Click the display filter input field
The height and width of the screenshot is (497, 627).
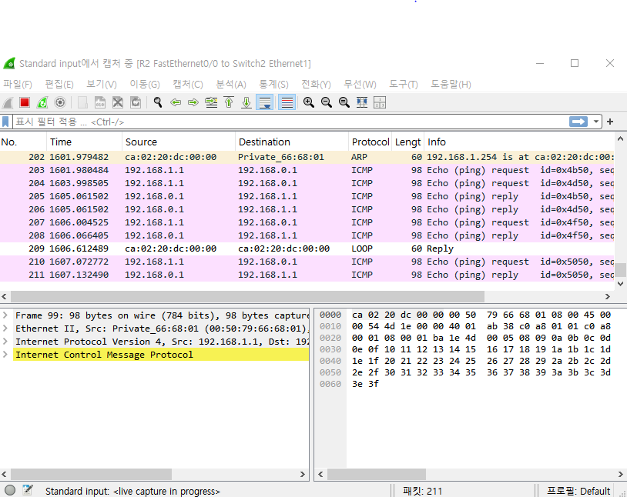click(290, 122)
